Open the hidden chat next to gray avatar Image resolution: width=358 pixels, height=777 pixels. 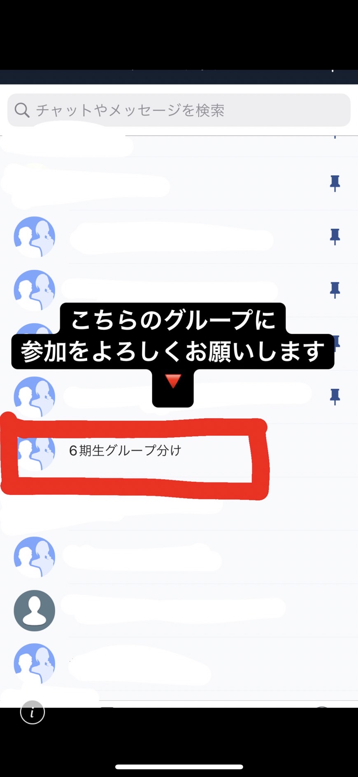tap(179, 610)
